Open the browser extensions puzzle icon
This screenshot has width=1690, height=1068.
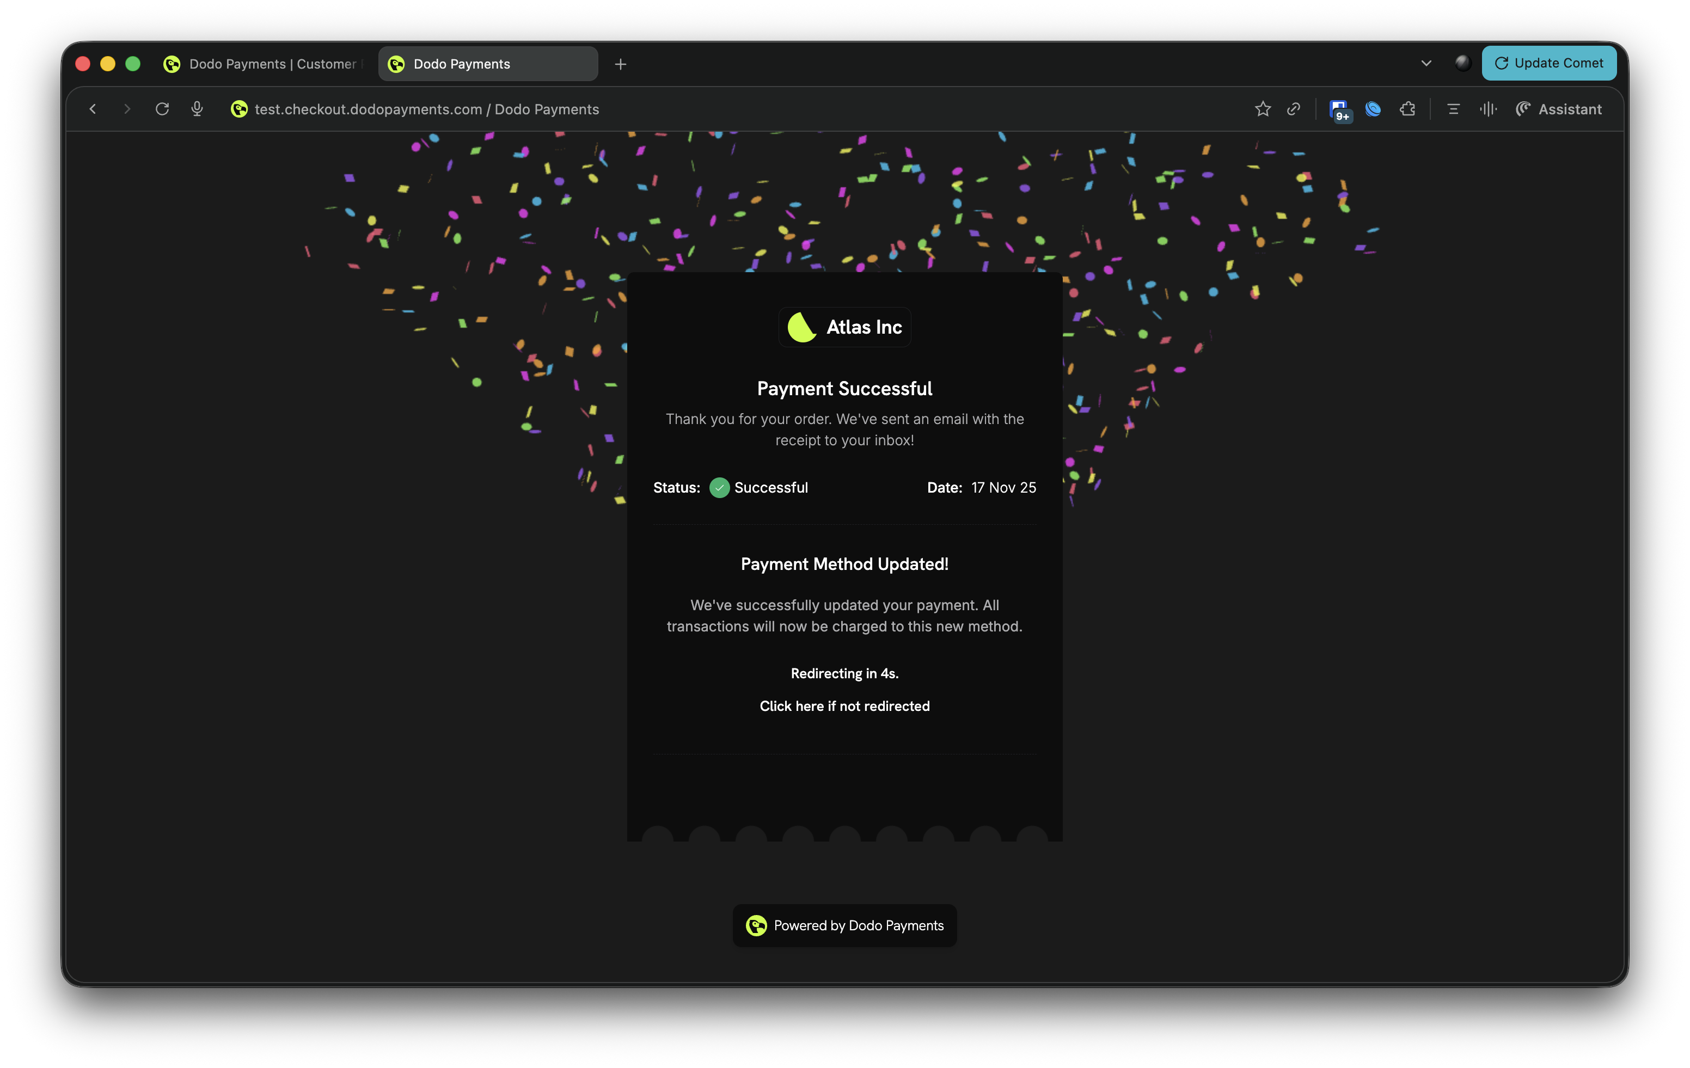tap(1407, 109)
